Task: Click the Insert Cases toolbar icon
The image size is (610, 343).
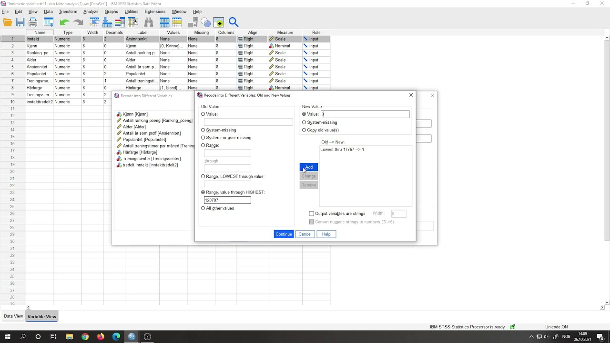Action: tap(164, 22)
